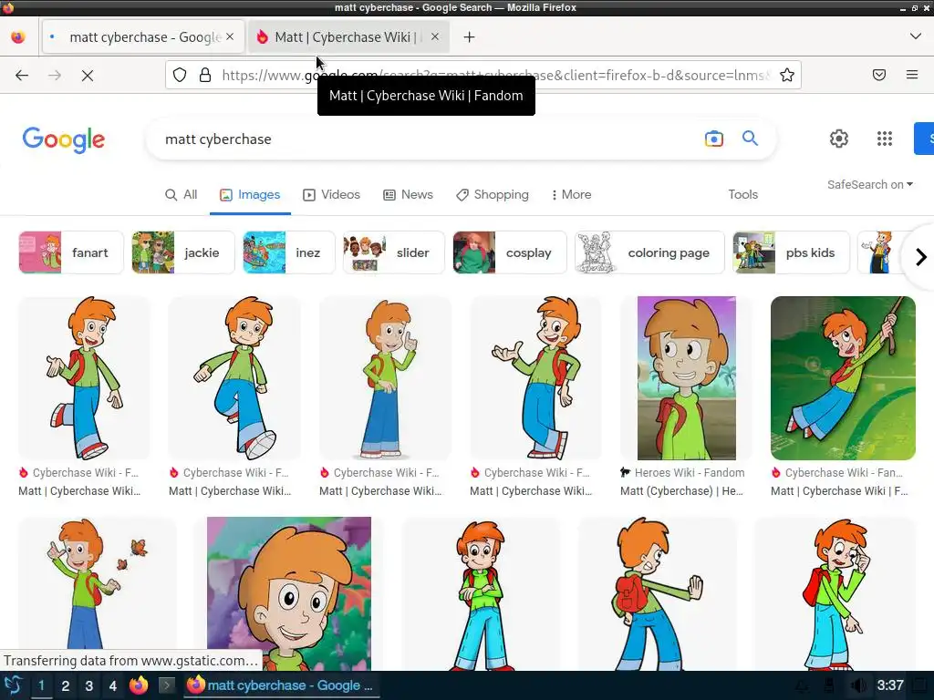The height and width of the screenshot is (700, 934).
Task: Close the Matt Cyberchase Wiki tab
Action: coord(435,36)
